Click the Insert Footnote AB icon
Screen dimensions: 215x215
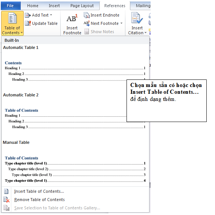72,18
